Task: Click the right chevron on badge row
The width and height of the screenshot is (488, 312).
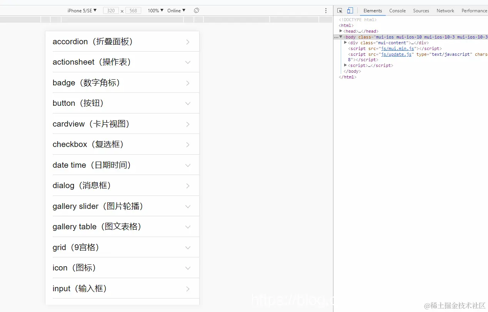Action: click(188, 83)
